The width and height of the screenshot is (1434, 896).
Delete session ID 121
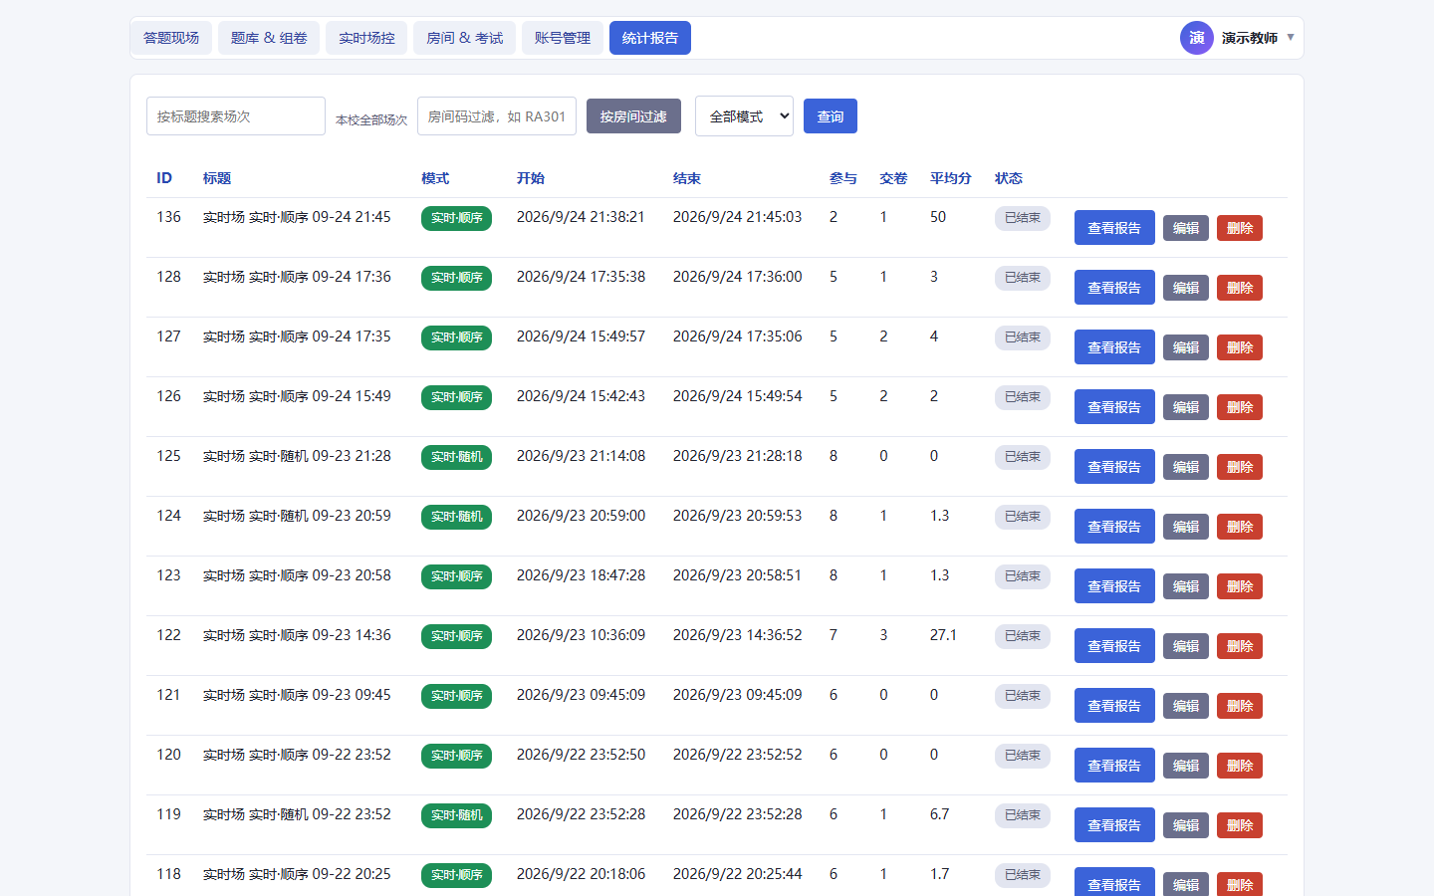(1240, 706)
